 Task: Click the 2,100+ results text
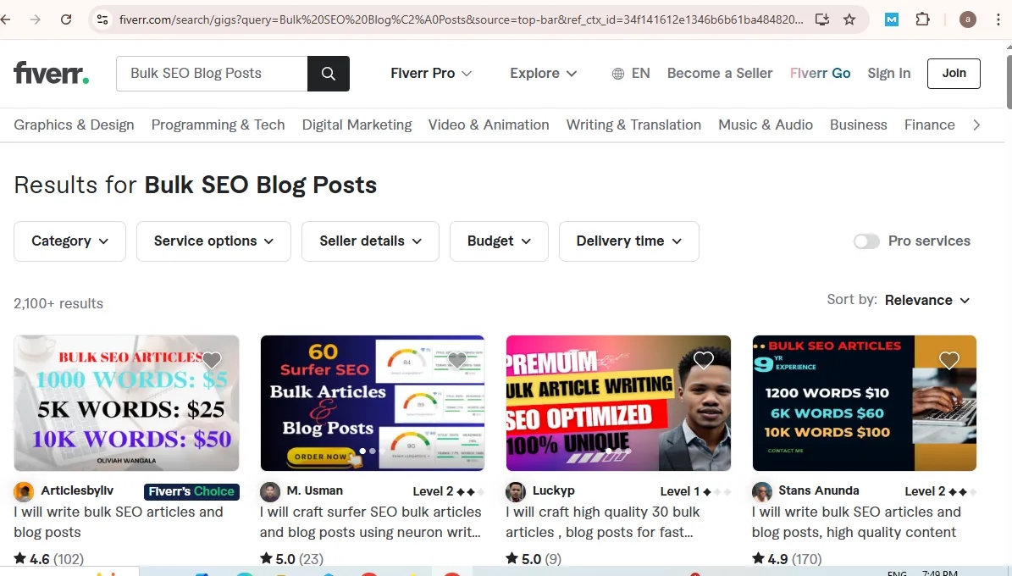tap(58, 303)
